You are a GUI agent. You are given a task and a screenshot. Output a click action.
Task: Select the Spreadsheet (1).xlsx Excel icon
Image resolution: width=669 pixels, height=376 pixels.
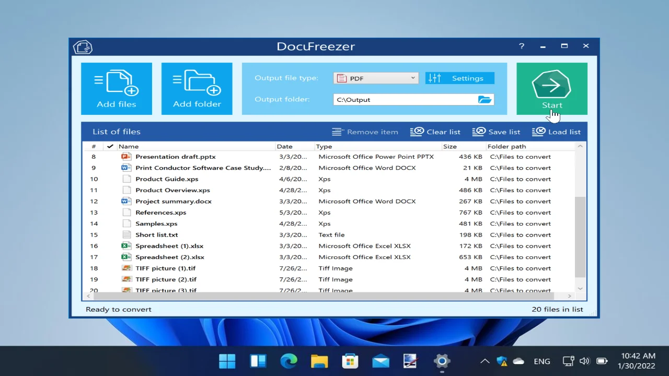126,246
